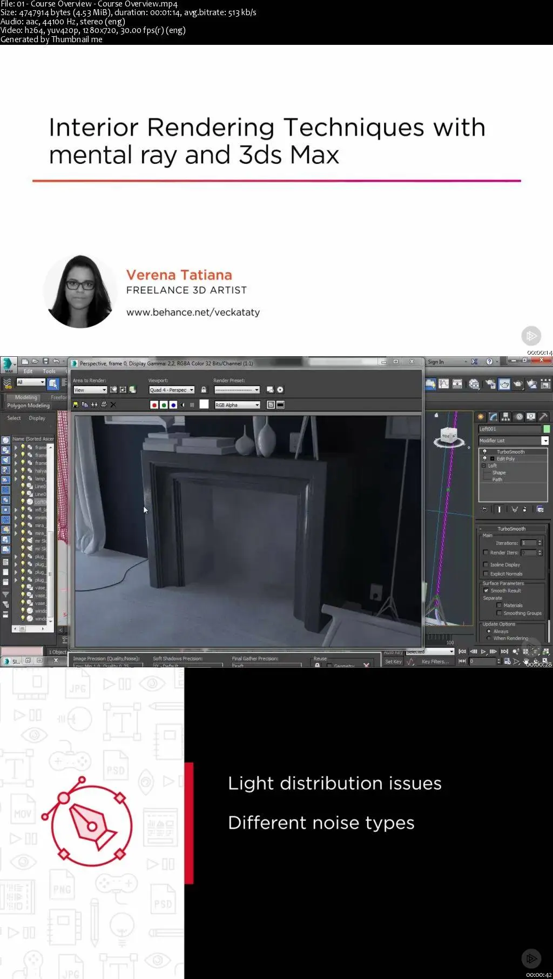Viewport: 553px width, 979px height.
Task: Open the Modifier List dropdown
Action: tap(514, 441)
